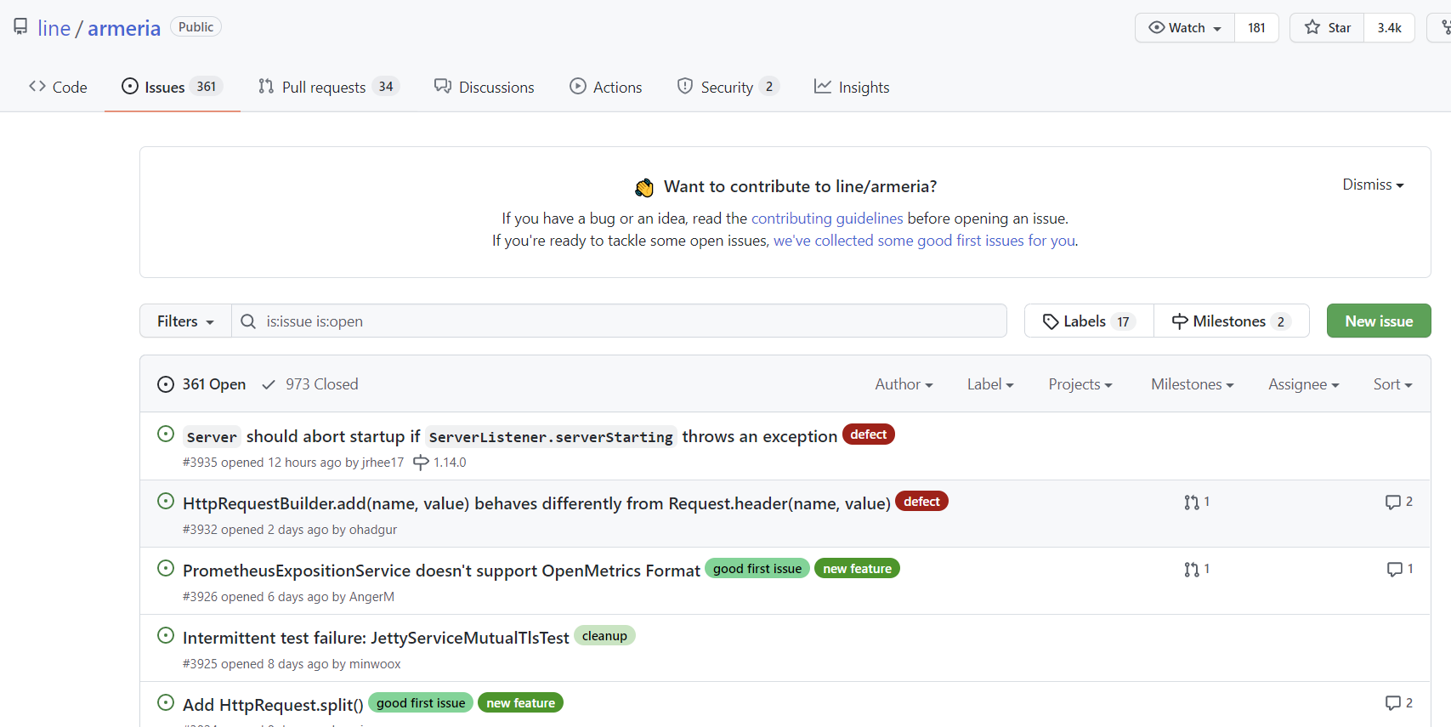Open the Insights tab
Screen dimensions: 1451x727
click(x=852, y=87)
